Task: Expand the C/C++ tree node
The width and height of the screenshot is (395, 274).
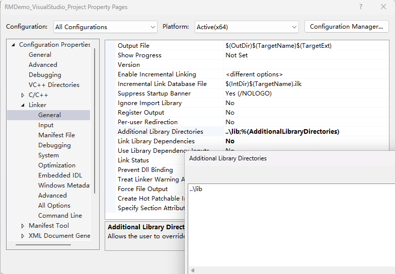Action: tap(23, 95)
